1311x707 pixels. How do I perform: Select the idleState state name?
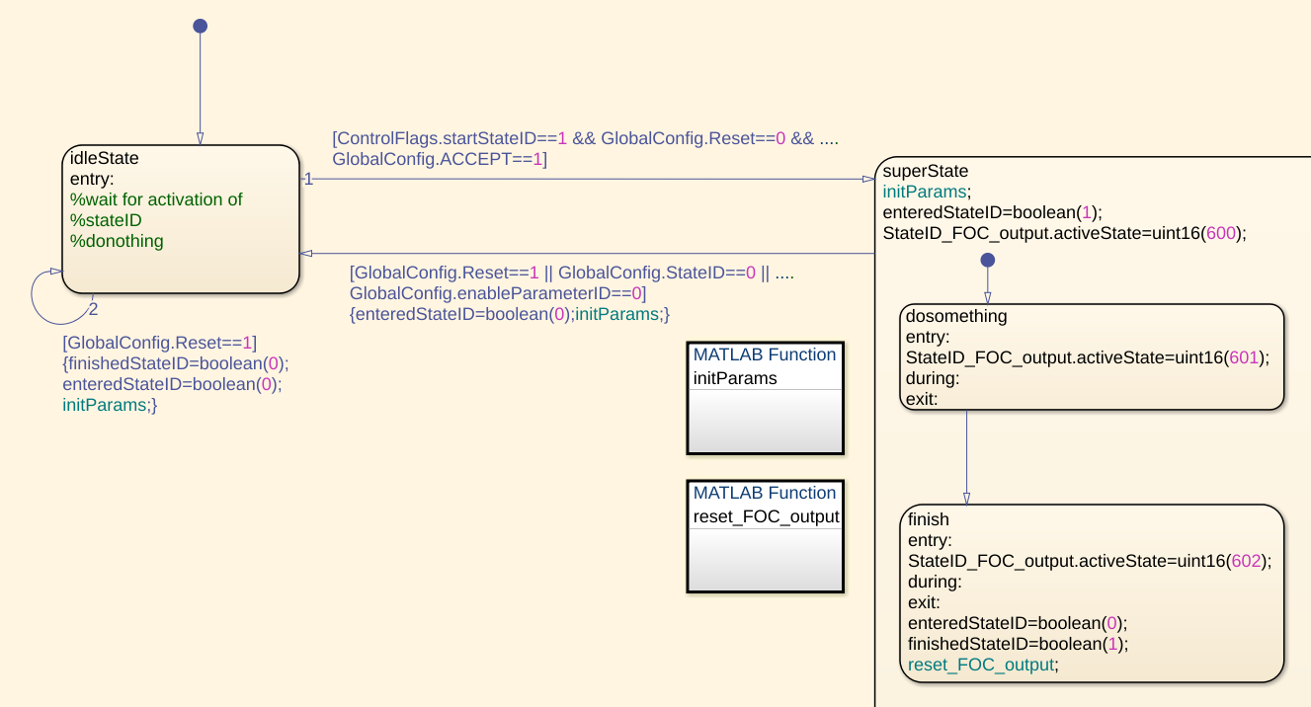click(105, 158)
